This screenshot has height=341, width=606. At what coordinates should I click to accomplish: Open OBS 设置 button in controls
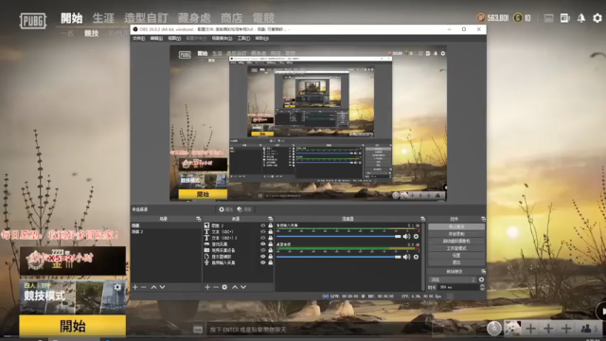(456, 255)
